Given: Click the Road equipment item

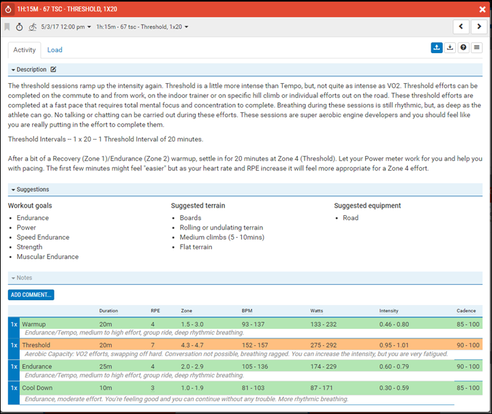Looking at the screenshot, I should point(350,218).
